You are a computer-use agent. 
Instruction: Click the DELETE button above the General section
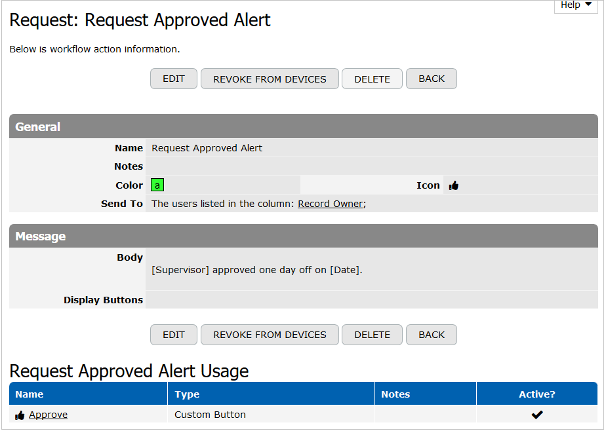coord(372,79)
